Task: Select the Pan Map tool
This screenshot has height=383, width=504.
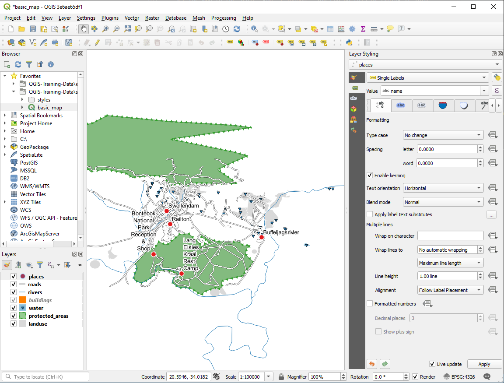Action: point(84,29)
